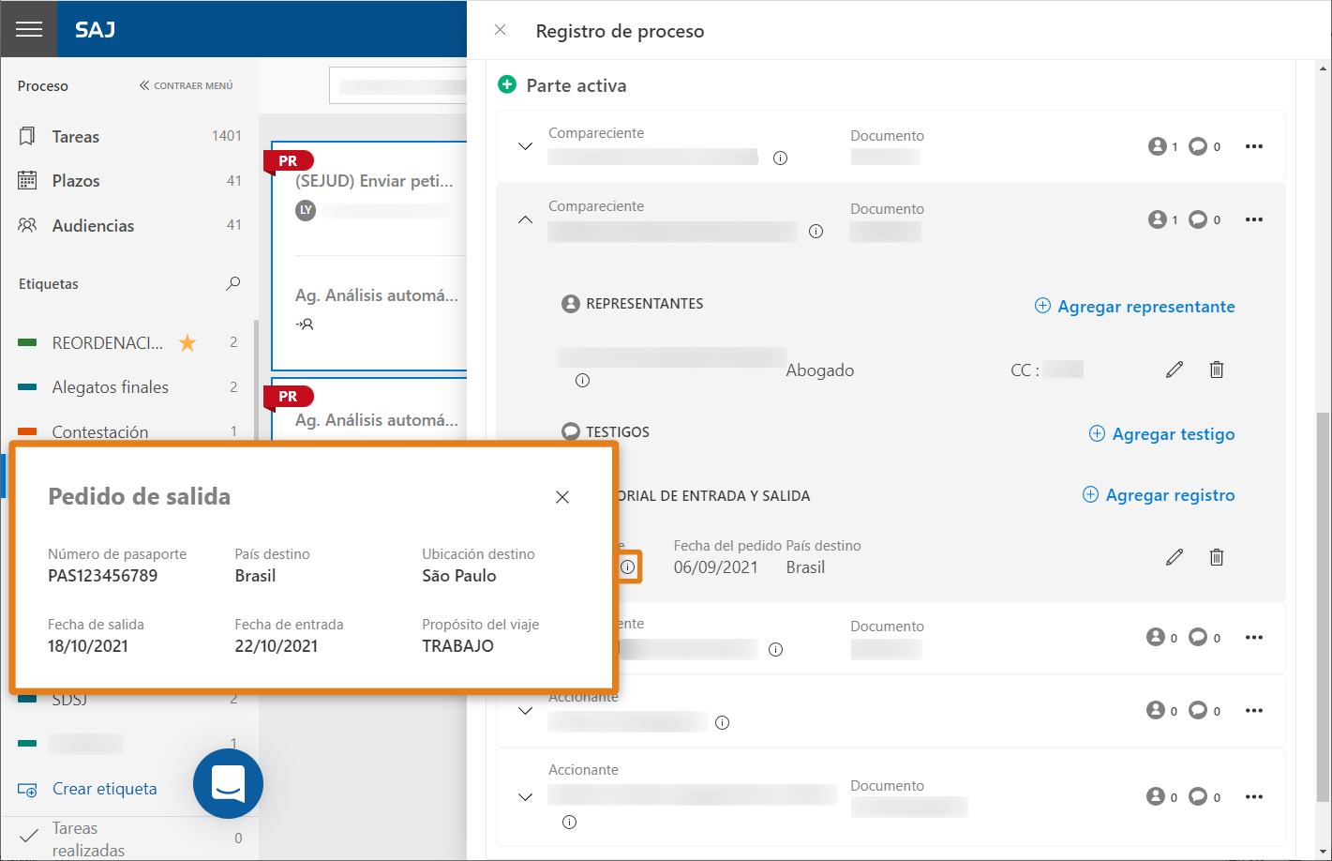Open the three-dots menu of the first Compareciente

1254,146
